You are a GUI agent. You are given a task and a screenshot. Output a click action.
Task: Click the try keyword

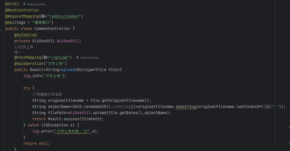pyautogui.click(x=27, y=88)
